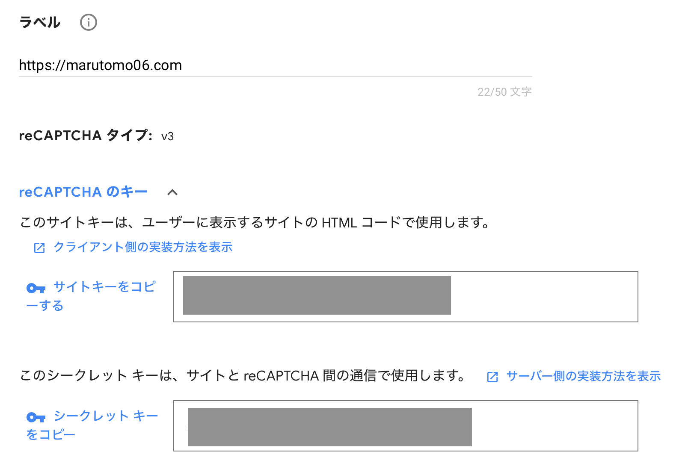The width and height of the screenshot is (694, 466).
Task: Click inside the site key text box
Action: tap(406, 297)
